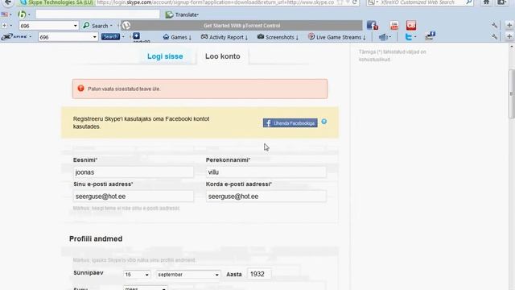Click the wrench icon on Xfire toolbar row

pos(495,36)
